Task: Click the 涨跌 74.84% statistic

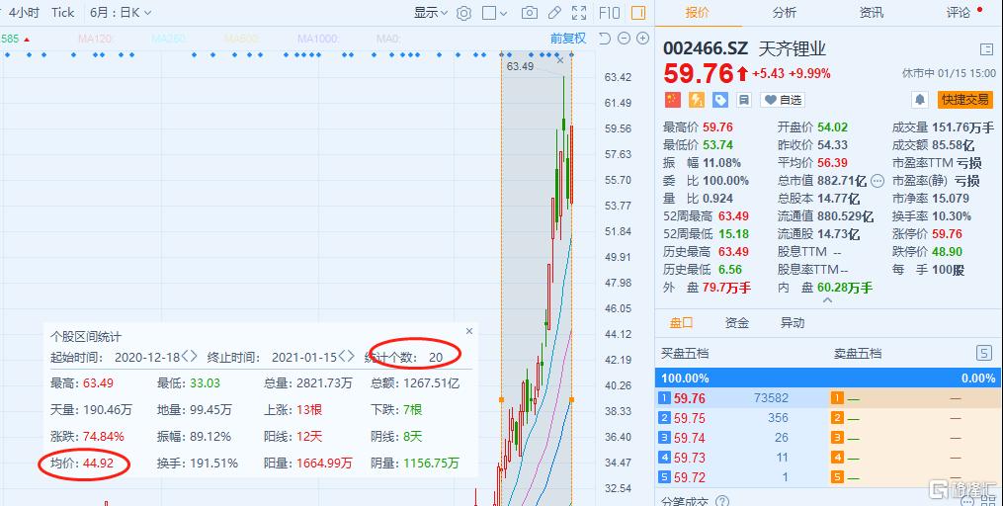Action: coord(88,437)
